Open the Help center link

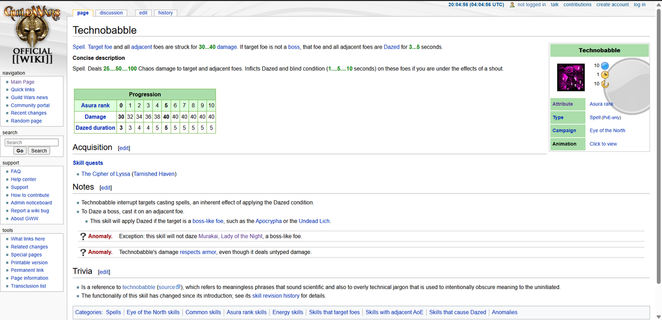(x=23, y=180)
